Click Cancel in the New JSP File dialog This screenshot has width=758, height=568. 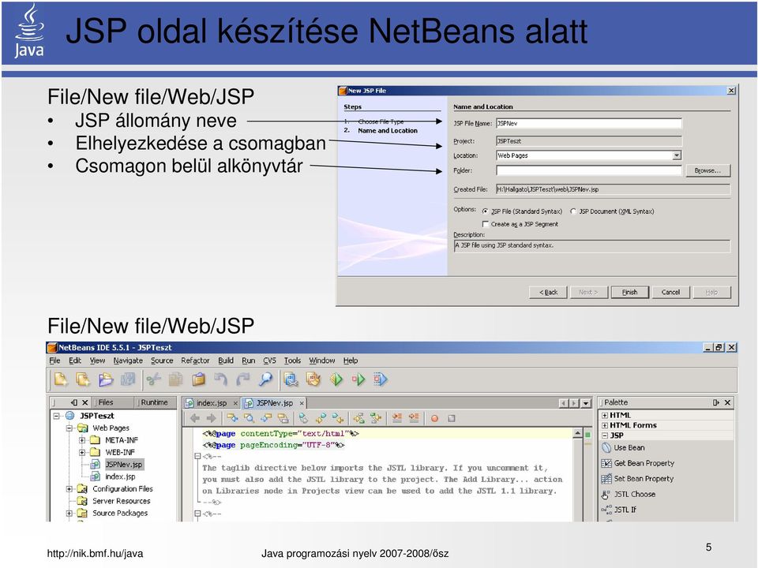pyautogui.click(x=670, y=292)
